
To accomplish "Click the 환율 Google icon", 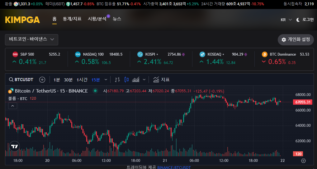I will pyautogui.click(x=16, y=4).
